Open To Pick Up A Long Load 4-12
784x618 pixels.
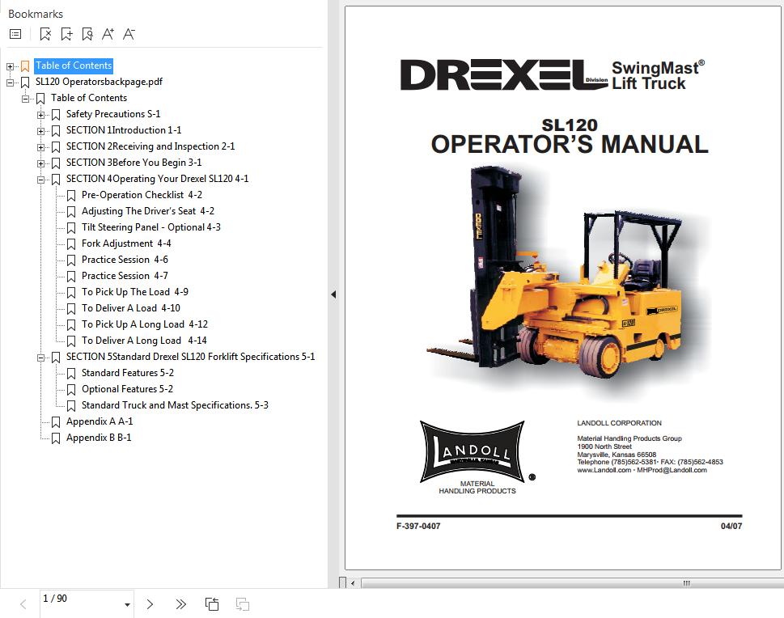pyautogui.click(x=145, y=324)
